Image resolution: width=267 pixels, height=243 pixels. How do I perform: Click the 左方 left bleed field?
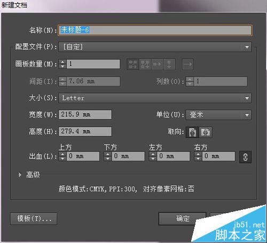point(174,156)
